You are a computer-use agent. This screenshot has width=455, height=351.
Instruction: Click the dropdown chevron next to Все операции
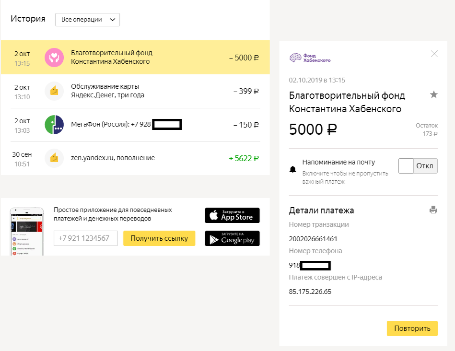coord(113,20)
